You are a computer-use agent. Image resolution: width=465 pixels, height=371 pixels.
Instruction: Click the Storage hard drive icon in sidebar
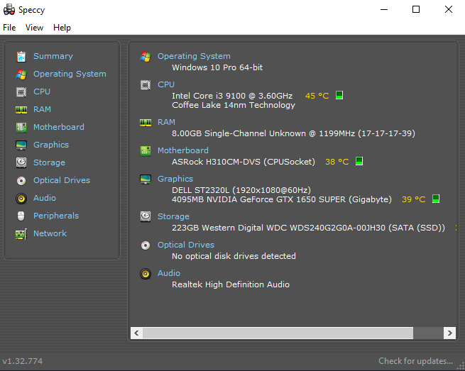coord(21,162)
